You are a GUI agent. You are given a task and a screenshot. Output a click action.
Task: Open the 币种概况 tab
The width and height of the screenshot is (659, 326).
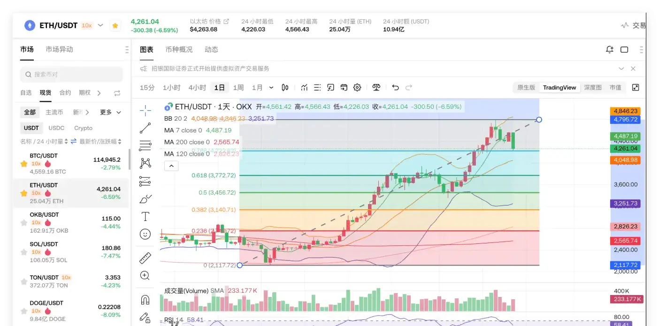(x=179, y=49)
